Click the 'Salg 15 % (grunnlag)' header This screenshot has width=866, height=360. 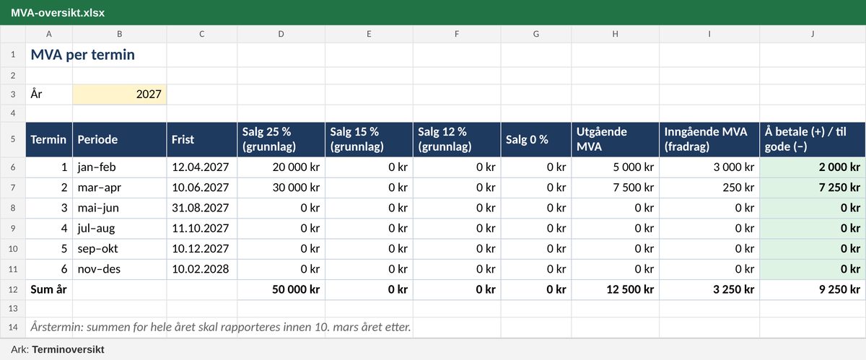(369, 139)
